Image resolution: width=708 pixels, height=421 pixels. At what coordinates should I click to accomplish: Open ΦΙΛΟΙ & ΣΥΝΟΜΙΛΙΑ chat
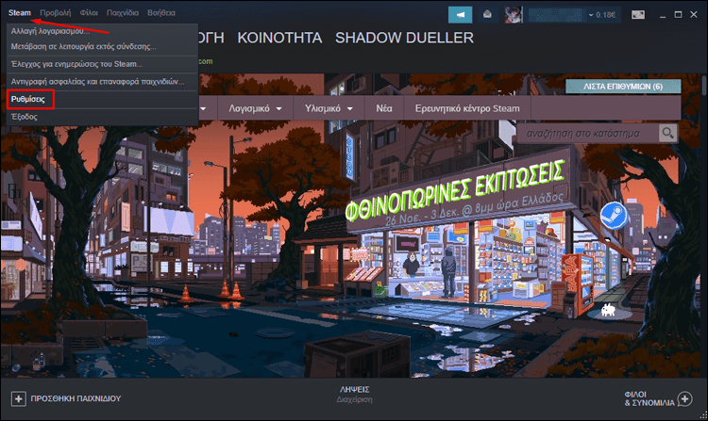coord(649,398)
